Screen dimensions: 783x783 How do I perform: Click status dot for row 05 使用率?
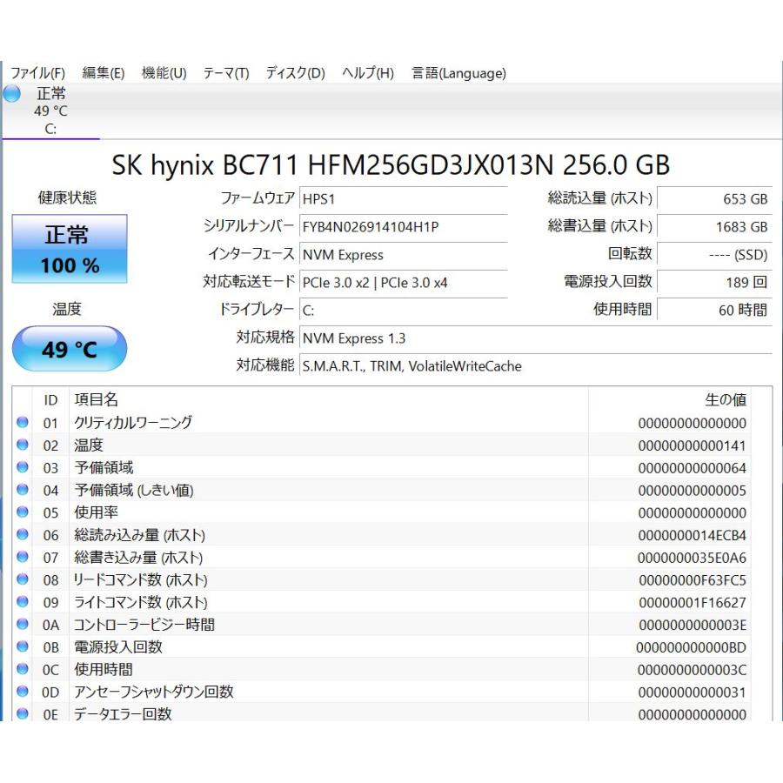23,512
